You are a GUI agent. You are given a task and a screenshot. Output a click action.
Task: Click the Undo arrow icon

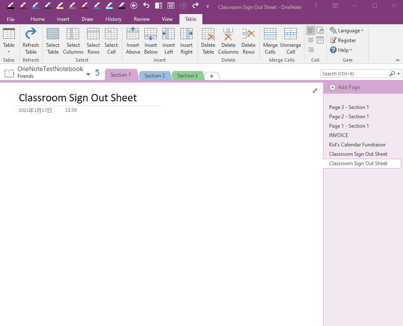coord(146,6)
